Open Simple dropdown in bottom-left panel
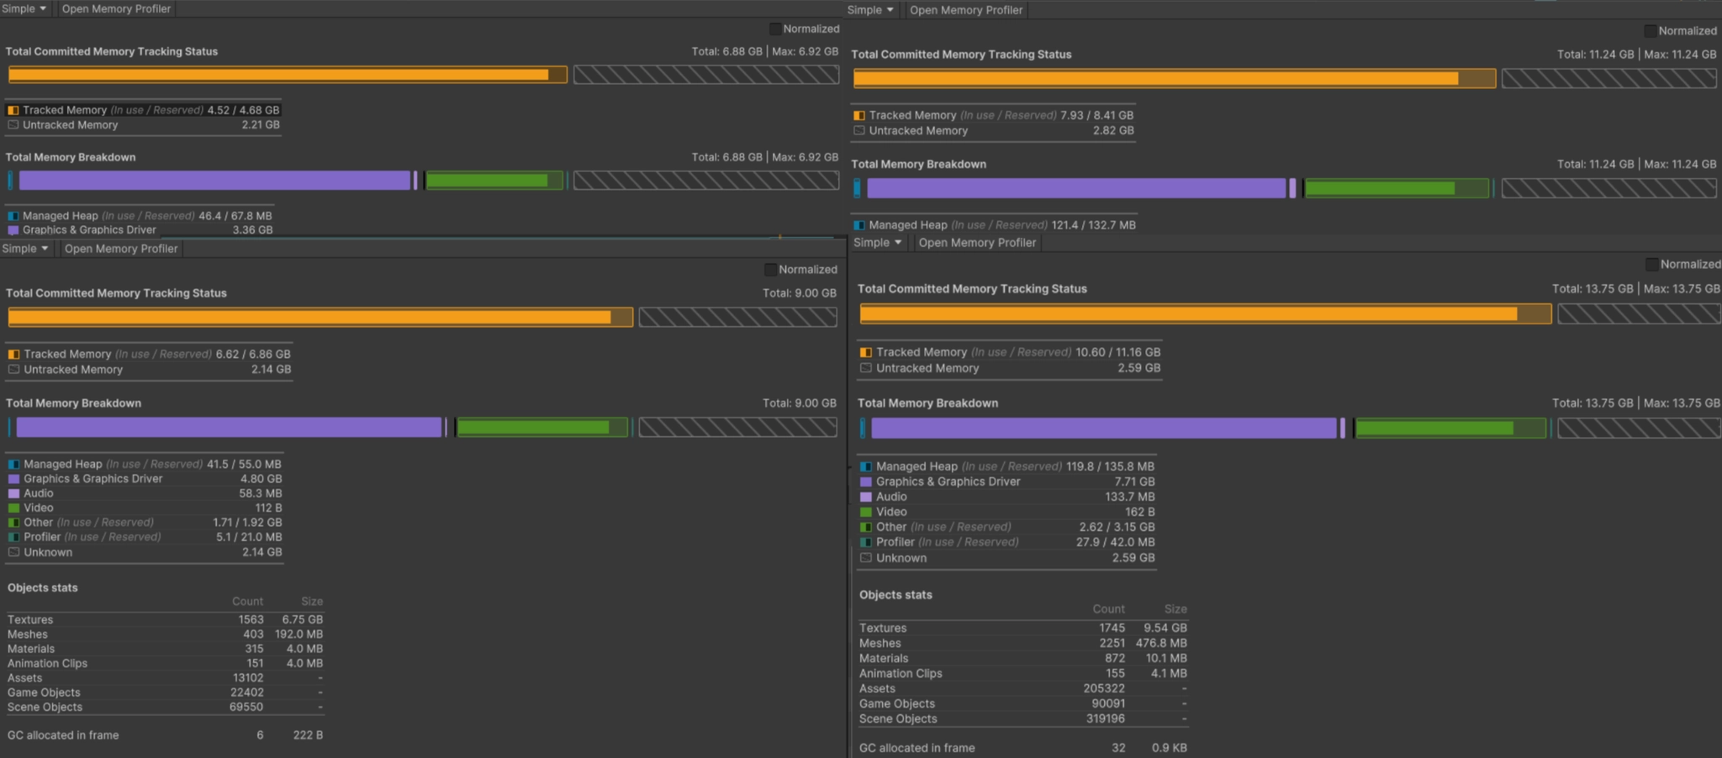Screen dimensions: 1722x758 (x=27, y=249)
